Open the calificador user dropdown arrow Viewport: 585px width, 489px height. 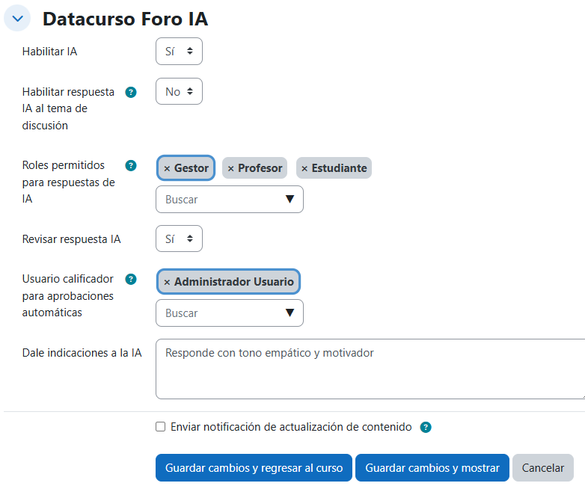(290, 313)
